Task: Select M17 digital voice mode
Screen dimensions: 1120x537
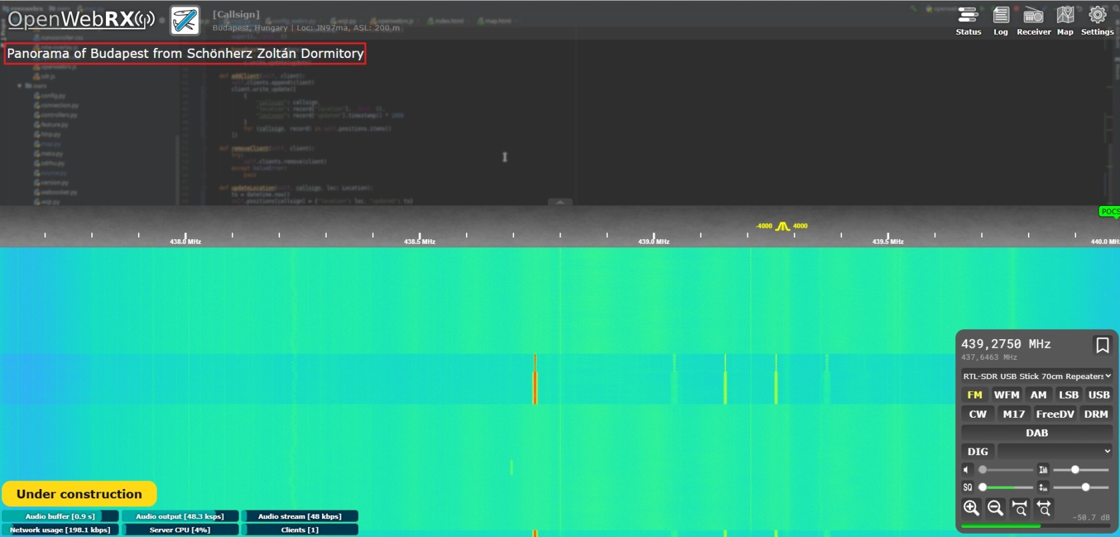Action: (x=1014, y=414)
